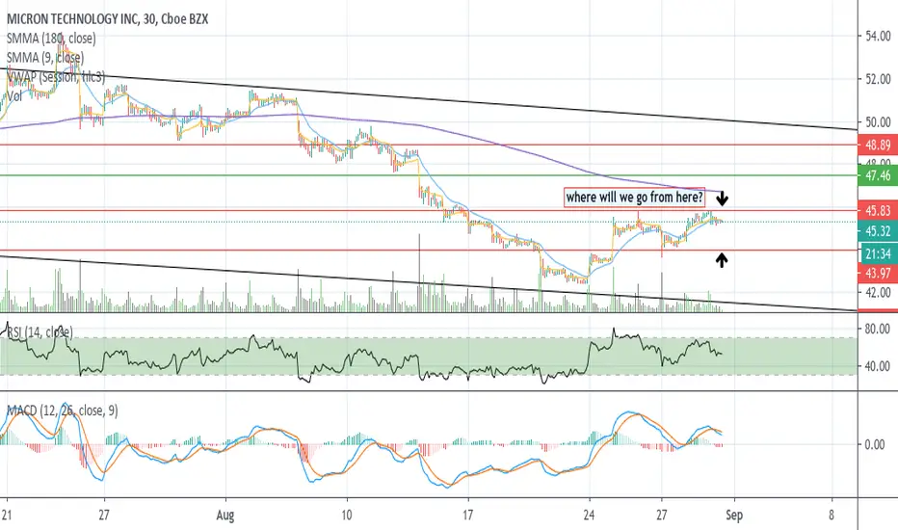
Task: Click the 21:34 countdown label
Action: tap(878, 253)
